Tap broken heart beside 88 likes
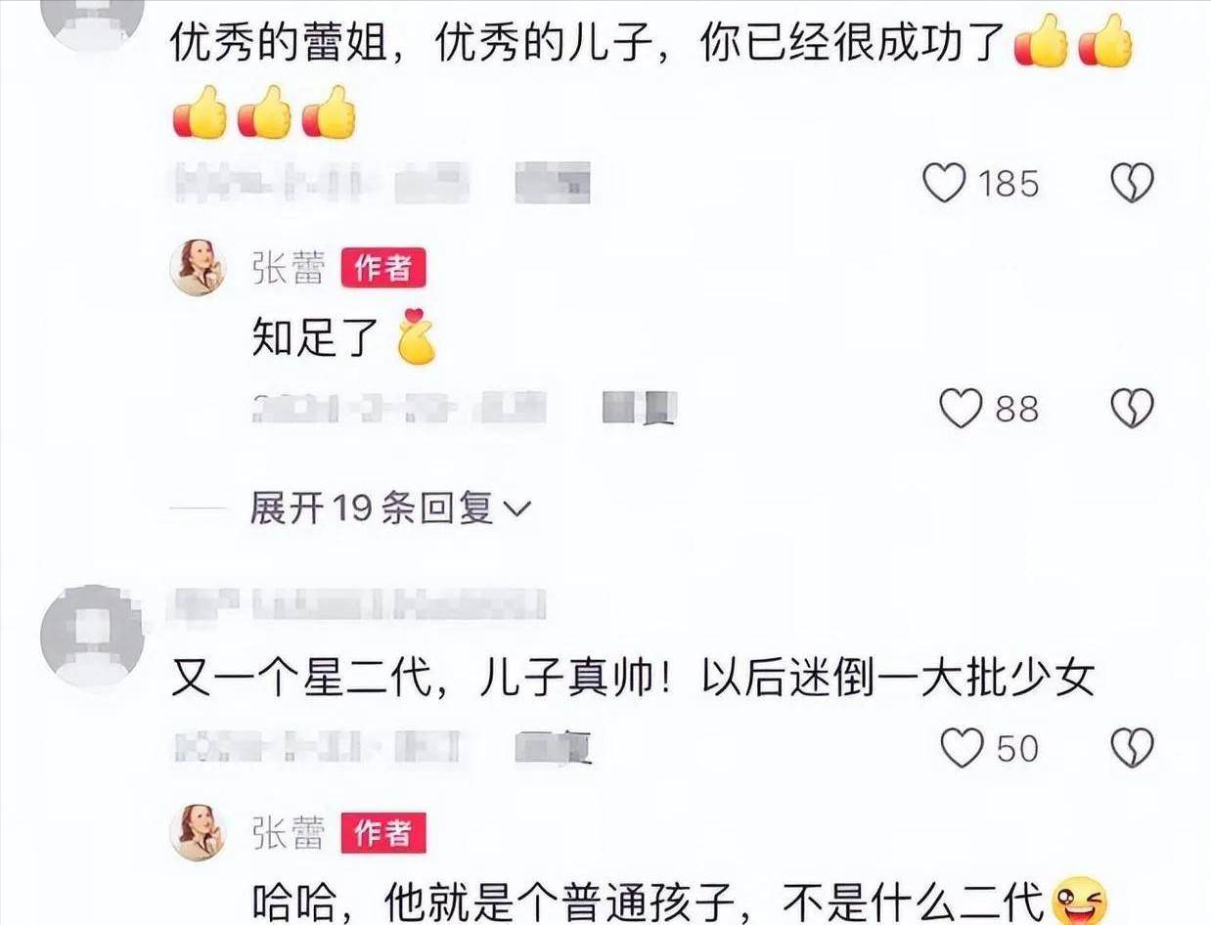1211x925 pixels. (1133, 409)
